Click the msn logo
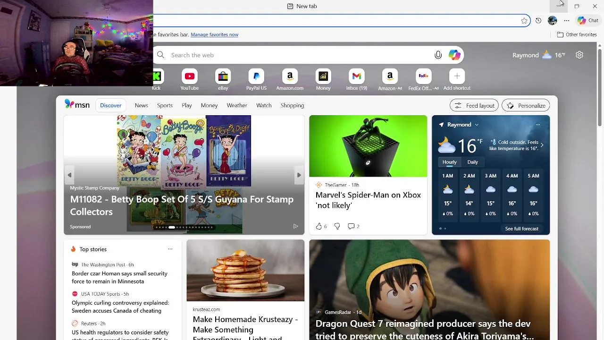604x340 pixels. tap(77, 105)
